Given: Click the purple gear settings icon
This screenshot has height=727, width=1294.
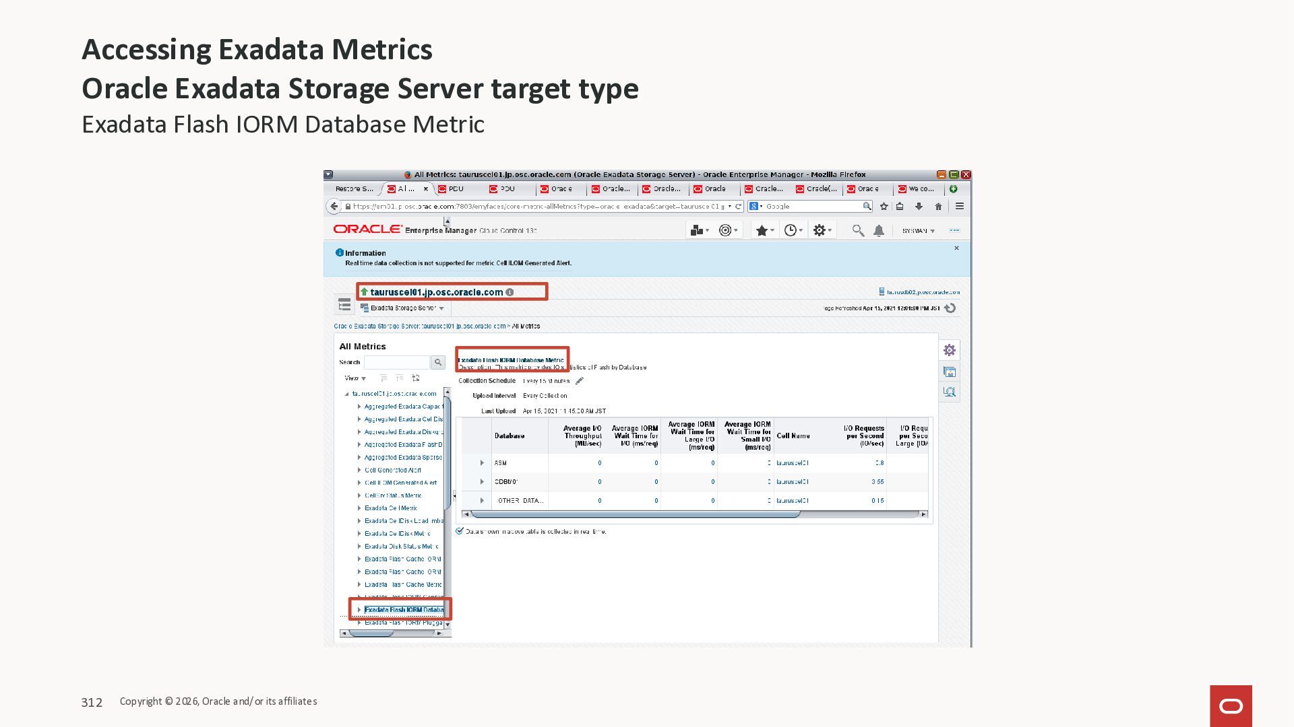Looking at the screenshot, I should [950, 350].
